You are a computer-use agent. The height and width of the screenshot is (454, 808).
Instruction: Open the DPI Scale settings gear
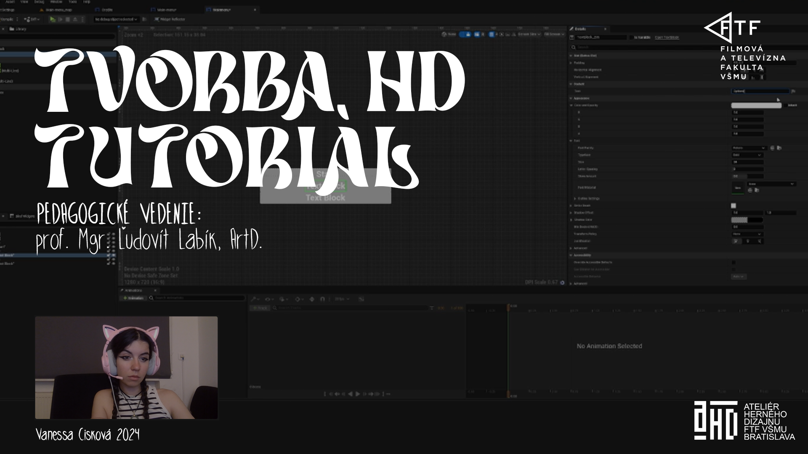[x=562, y=282]
